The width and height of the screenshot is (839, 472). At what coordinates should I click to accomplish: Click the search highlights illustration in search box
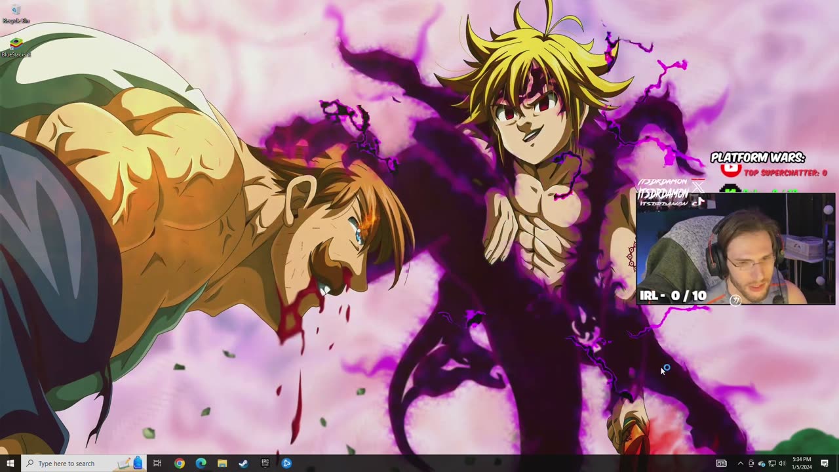pyautogui.click(x=130, y=463)
